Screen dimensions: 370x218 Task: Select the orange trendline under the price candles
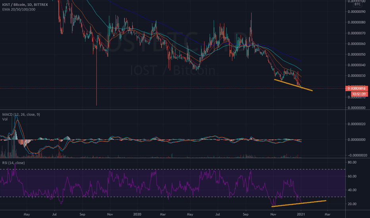point(293,85)
